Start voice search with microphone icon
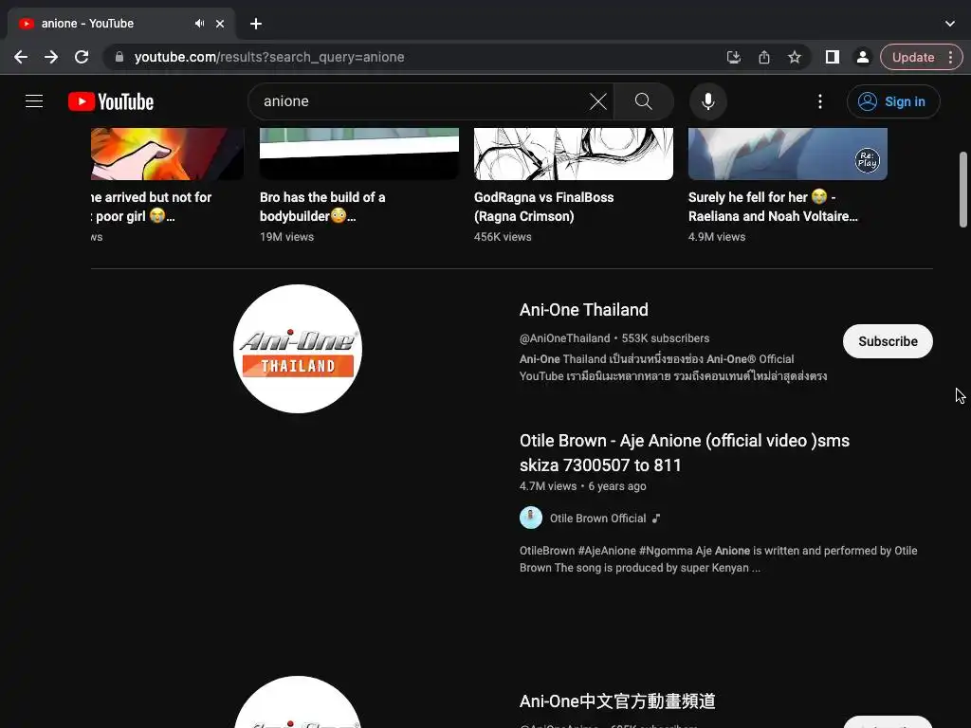This screenshot has width=971, height=728. coord(707,101)
